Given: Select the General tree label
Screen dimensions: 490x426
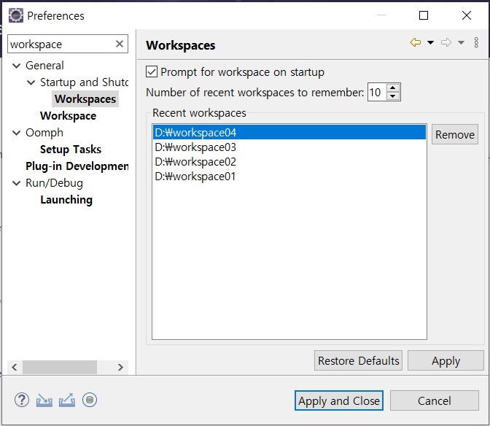Looking at the screenshot, I should pyautogui.click(x=44, y=66).
